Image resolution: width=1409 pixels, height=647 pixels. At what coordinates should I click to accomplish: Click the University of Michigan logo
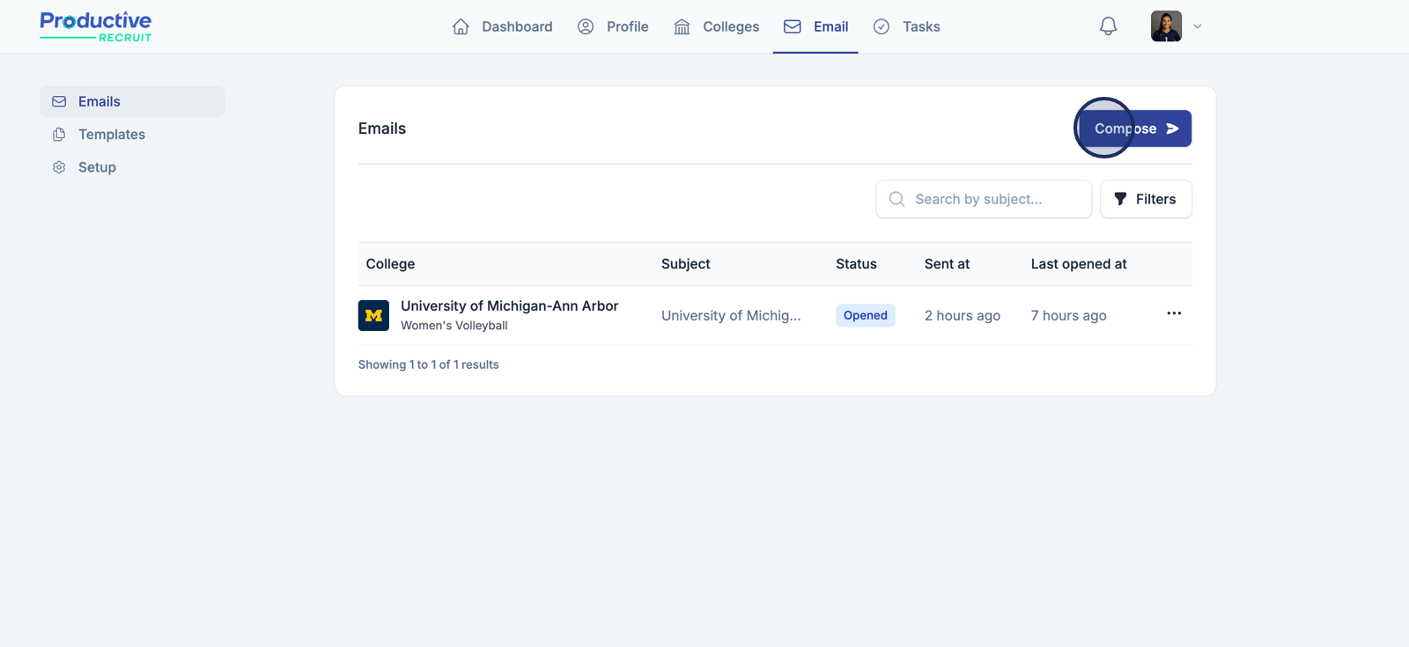click(x=373, y=315)
